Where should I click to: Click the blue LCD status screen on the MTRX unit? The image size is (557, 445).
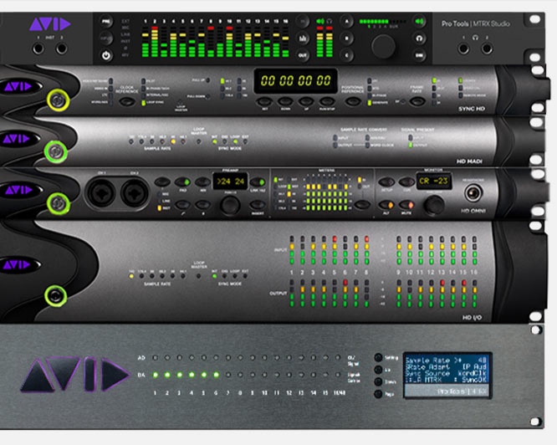(x=447, y=375)
